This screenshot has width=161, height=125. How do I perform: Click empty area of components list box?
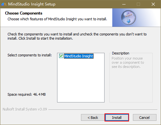(81, 81)
